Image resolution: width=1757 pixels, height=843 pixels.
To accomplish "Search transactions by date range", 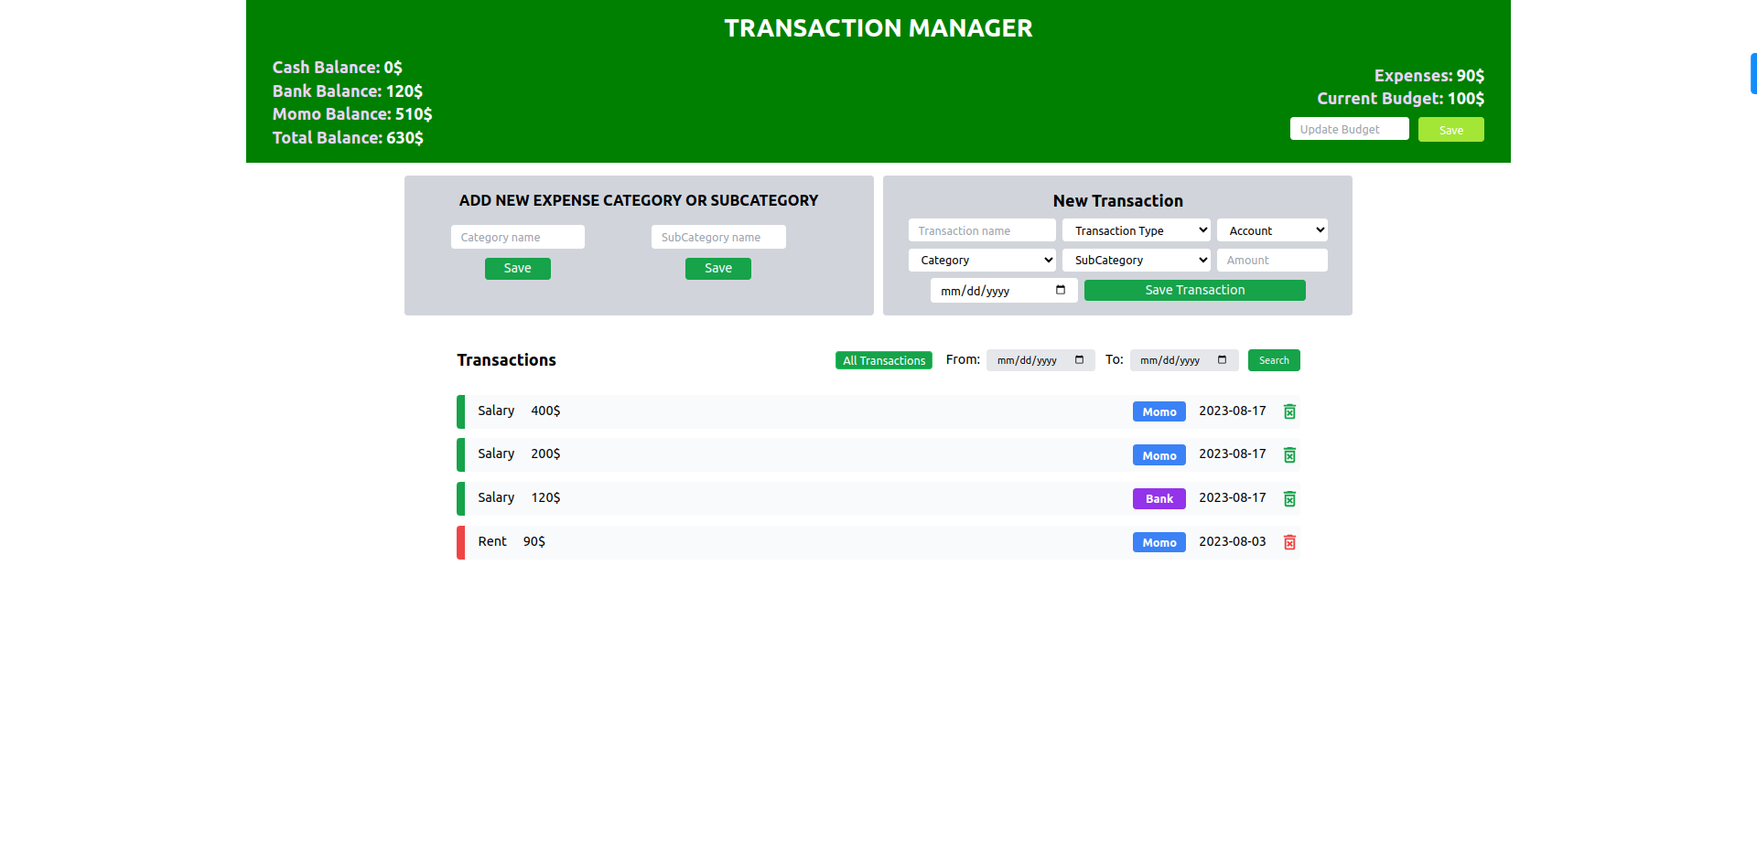I will coord(1274,360).
